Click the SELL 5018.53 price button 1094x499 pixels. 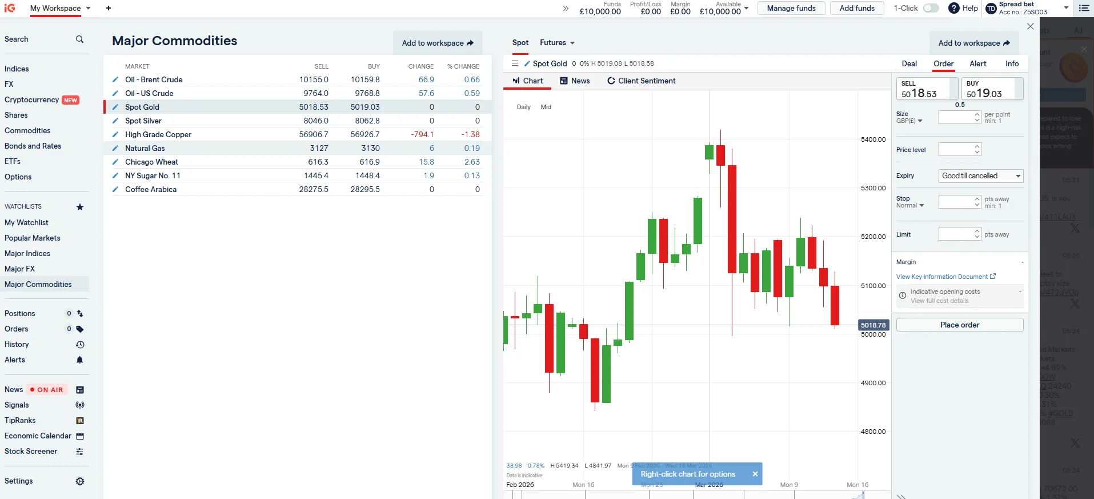tap(927, 89)
